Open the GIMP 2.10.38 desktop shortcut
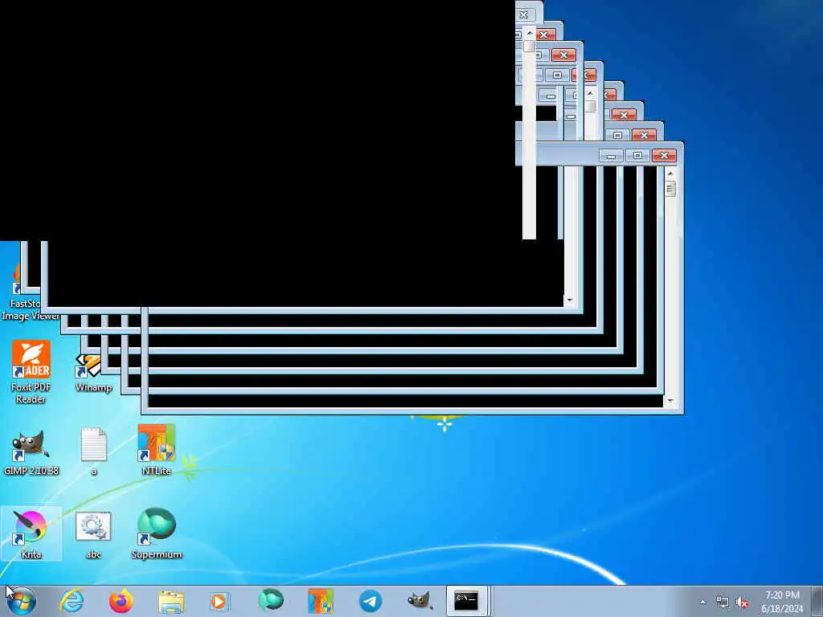Viewport: 823px width, 617px height. [31, 452]
